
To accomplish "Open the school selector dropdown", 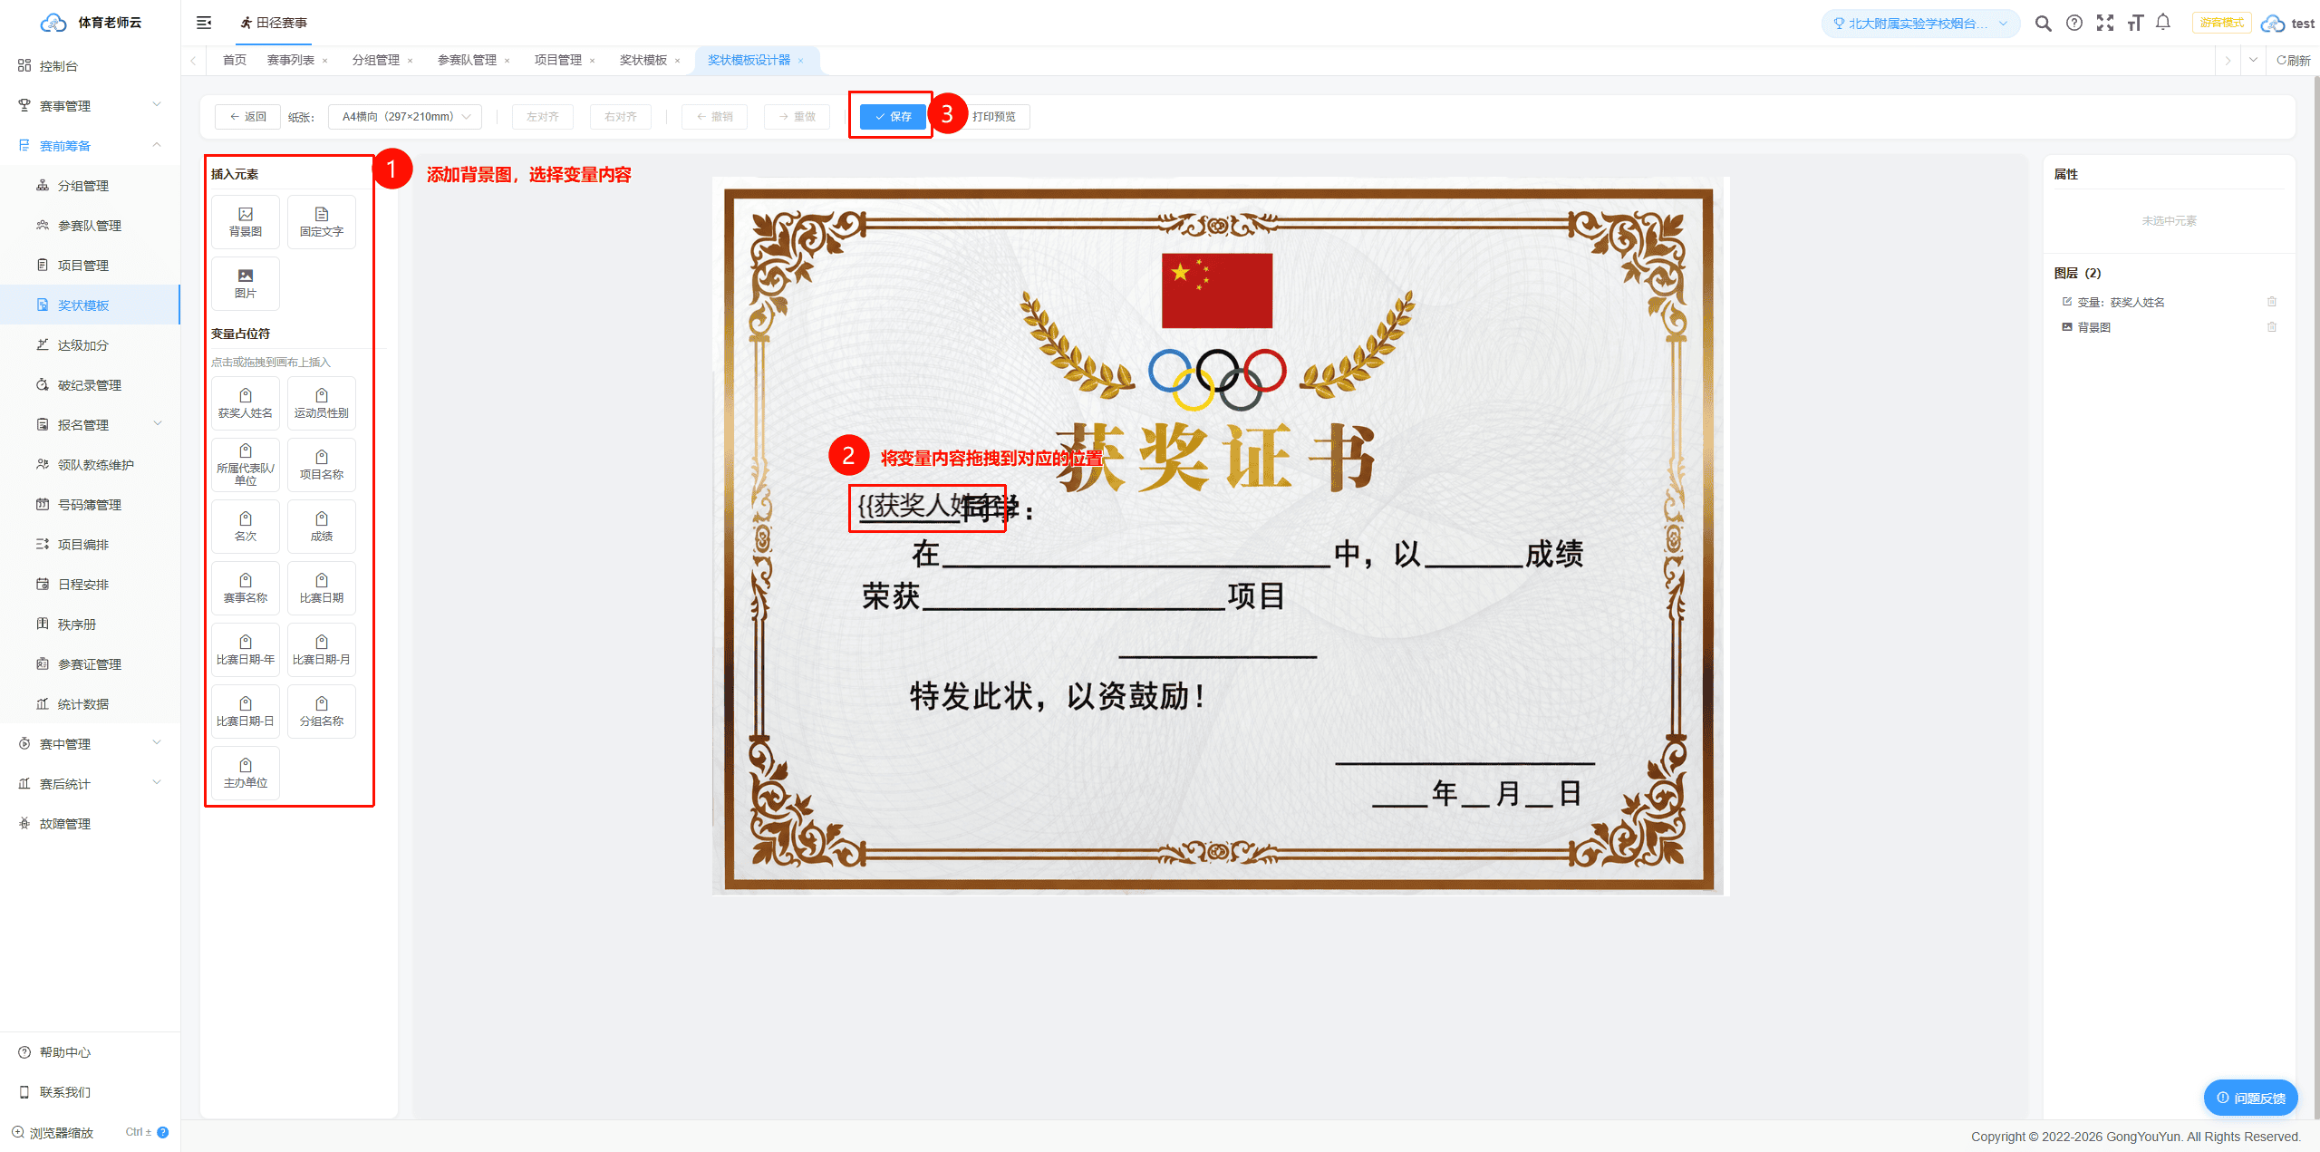I will point(1920,24).
